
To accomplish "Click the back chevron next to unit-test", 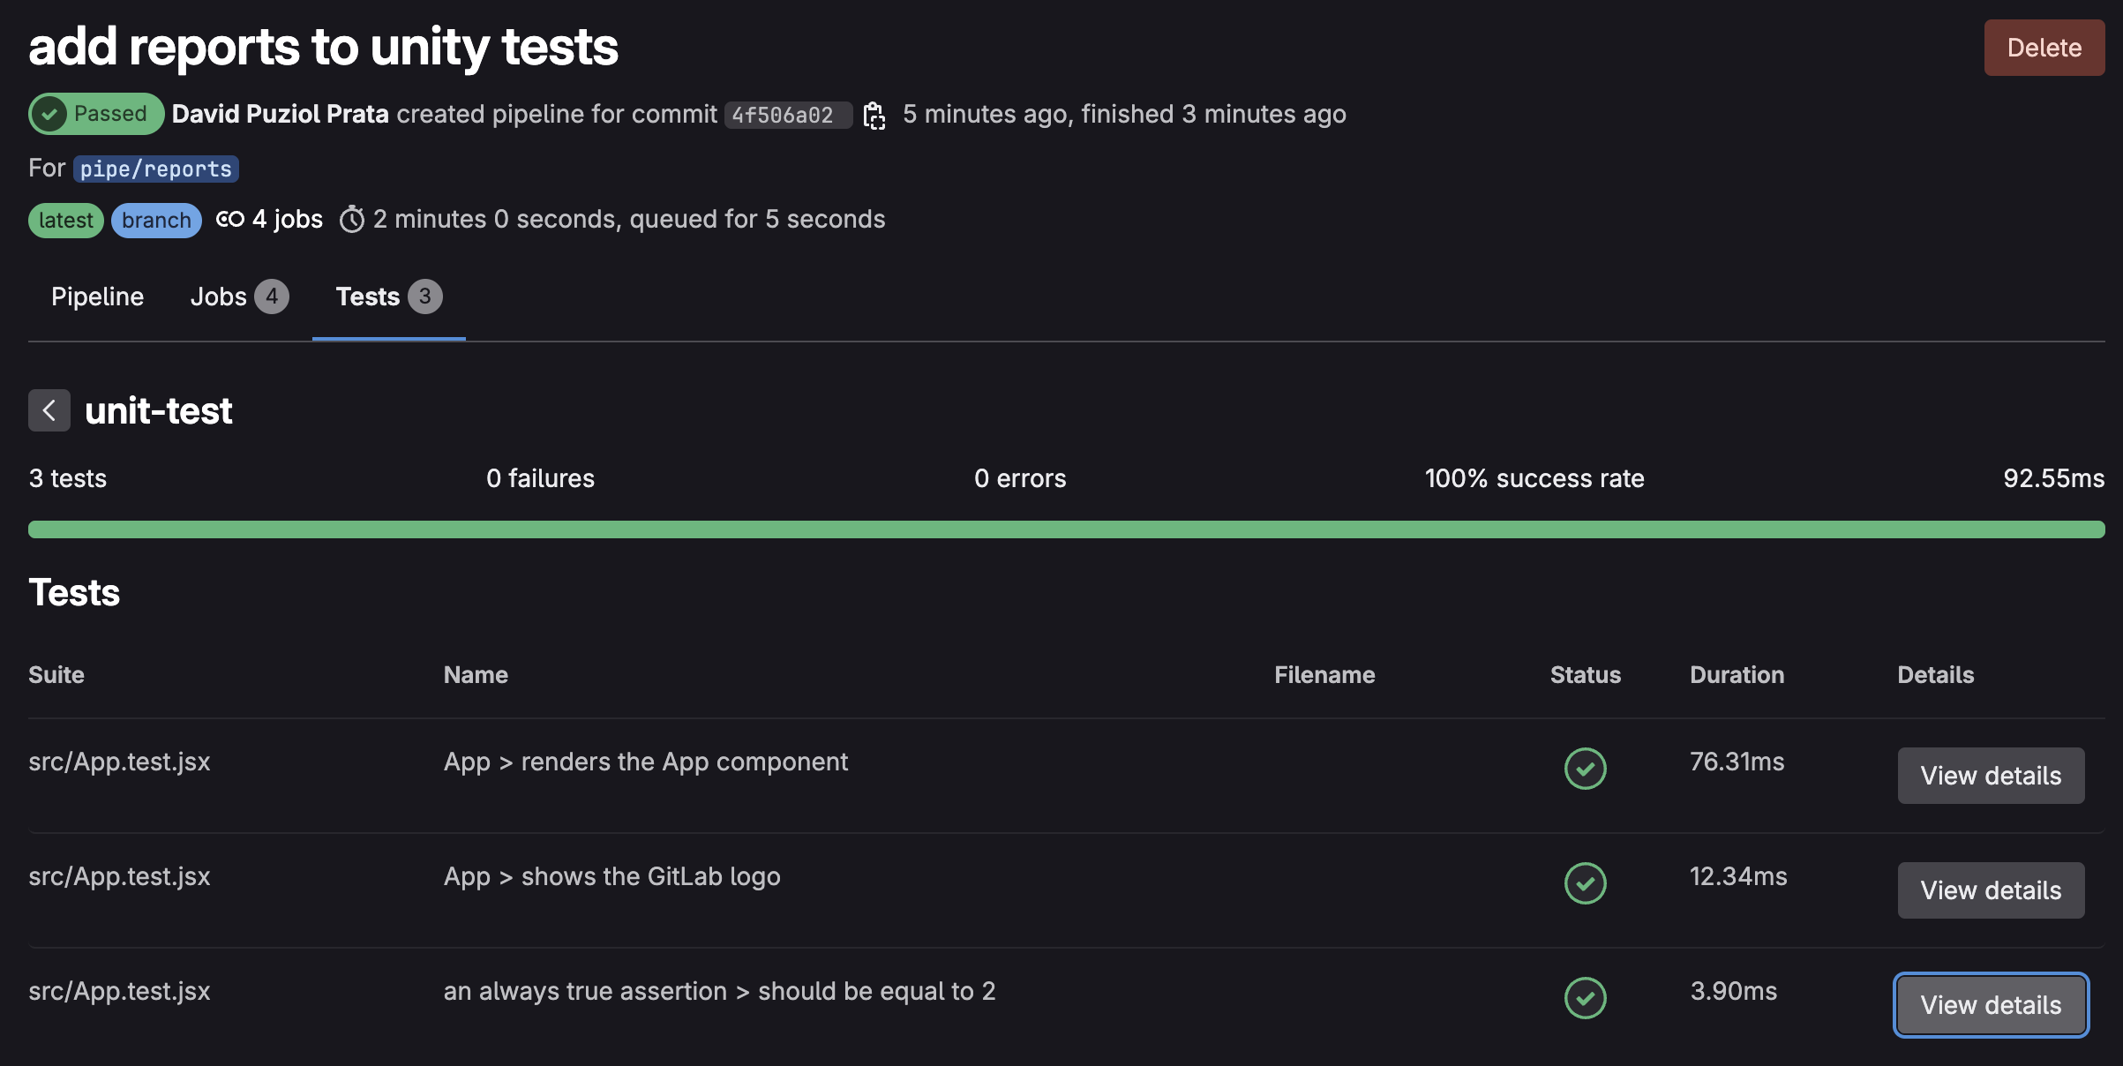I will click(x=49, y=410).
